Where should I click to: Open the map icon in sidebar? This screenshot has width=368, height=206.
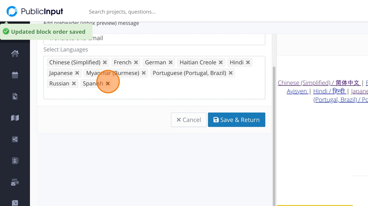[x=15, y=118]
